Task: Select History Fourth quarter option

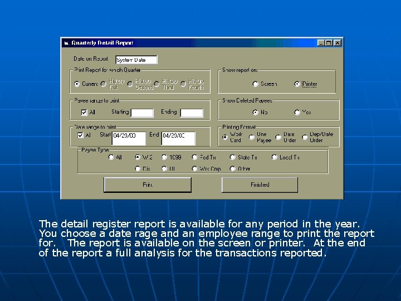Action: pyautogui.click(x=183, y=84)
